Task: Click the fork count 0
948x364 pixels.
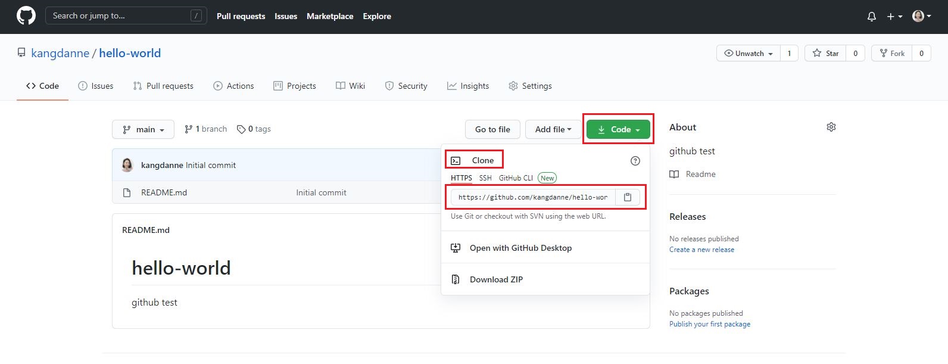Action: [921, 53]
